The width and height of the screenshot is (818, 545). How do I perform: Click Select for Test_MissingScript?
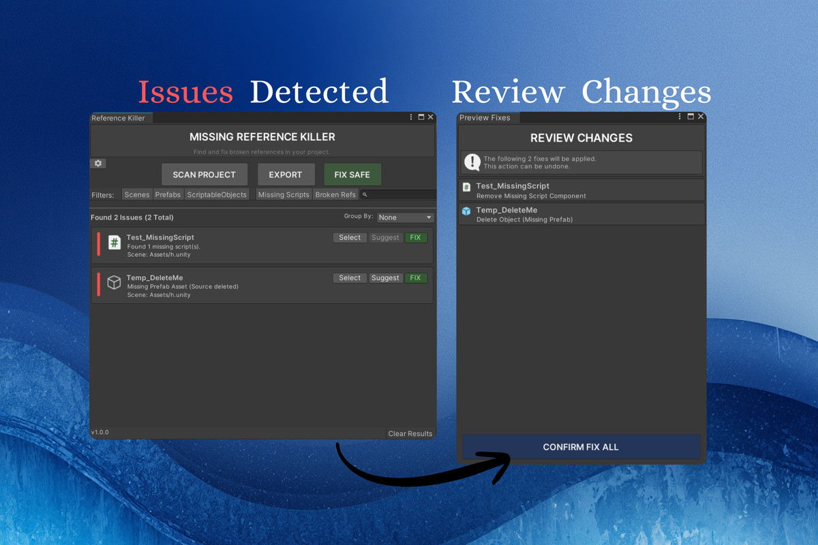tap(350, 238)
